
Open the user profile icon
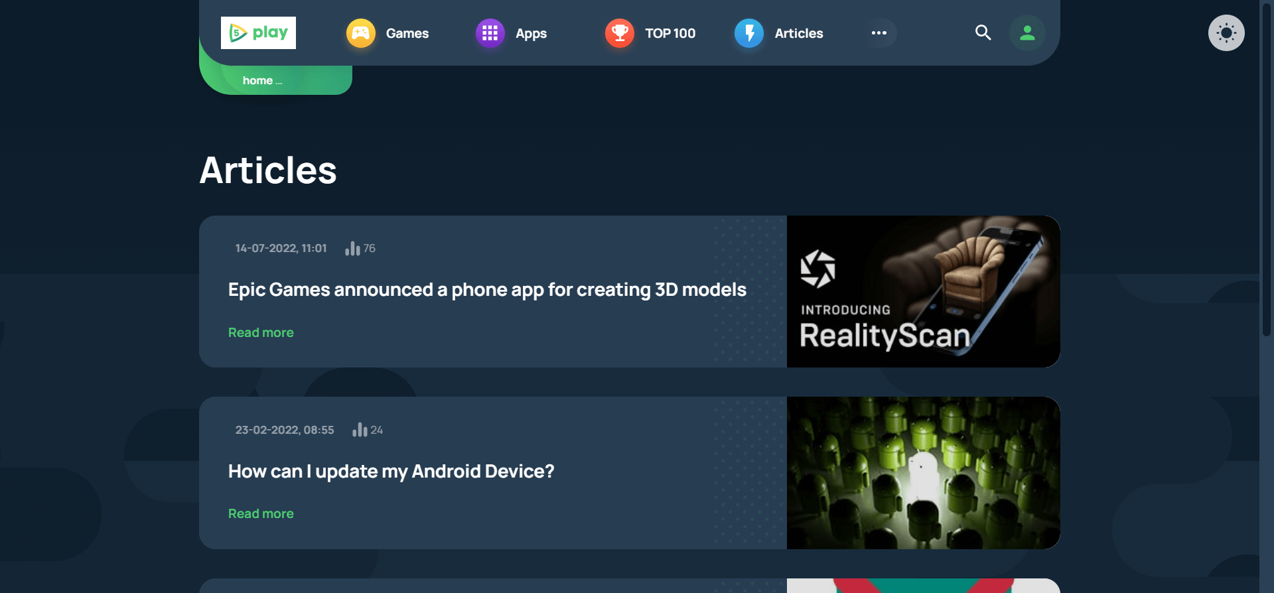click(x=1026, y=33)
